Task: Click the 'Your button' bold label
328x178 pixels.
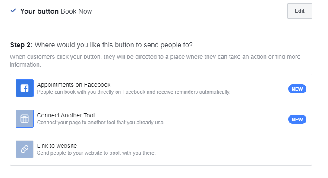Action: click(x=39, y=11)
